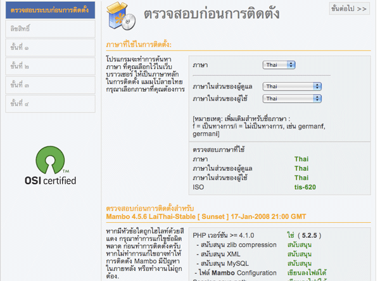Viewport: 380px width, 281px height.
Task: Click the สนับสนุน MySQL support status
Action: (299, 263)
